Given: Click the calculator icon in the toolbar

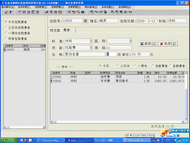Looking at the screenshot, I should click(x=38, y=12).
